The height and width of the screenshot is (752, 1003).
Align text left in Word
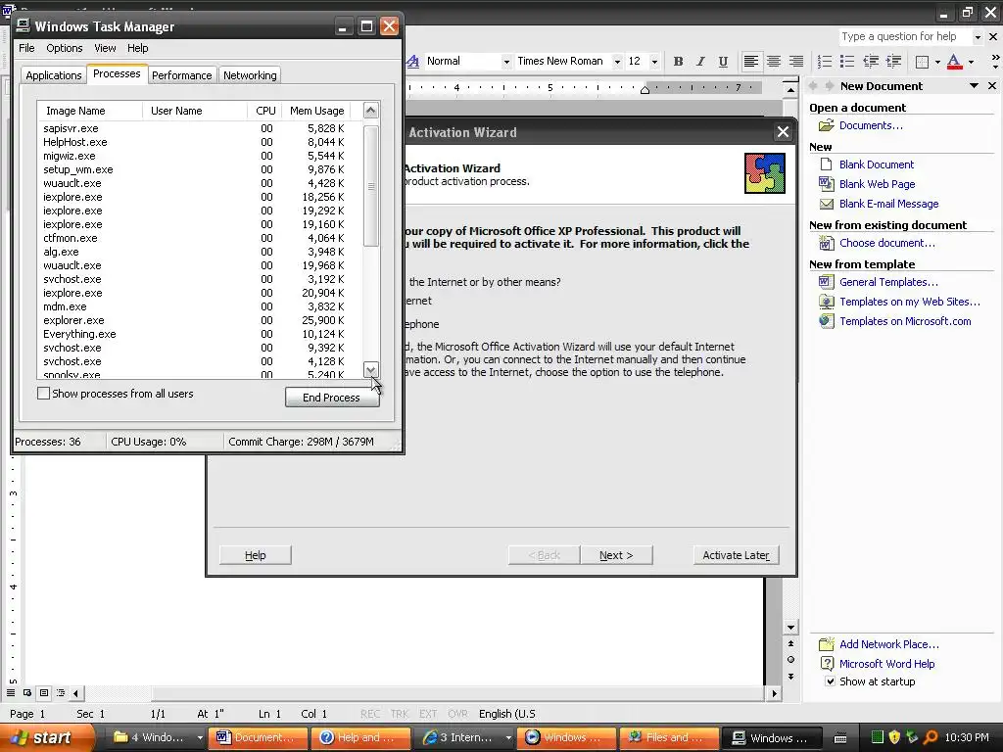[x=751, y=62]
